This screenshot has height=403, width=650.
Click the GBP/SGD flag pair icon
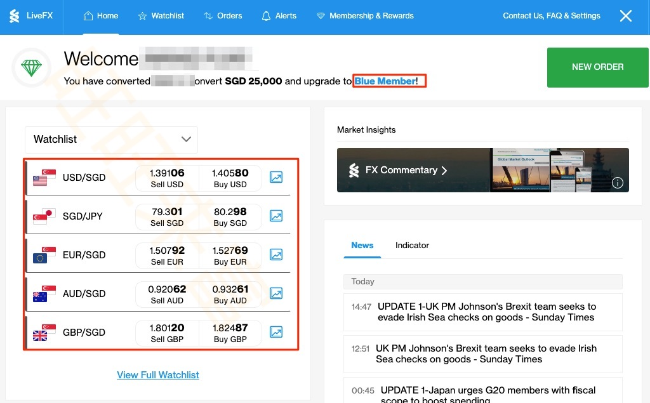click(x=44, y=332)
